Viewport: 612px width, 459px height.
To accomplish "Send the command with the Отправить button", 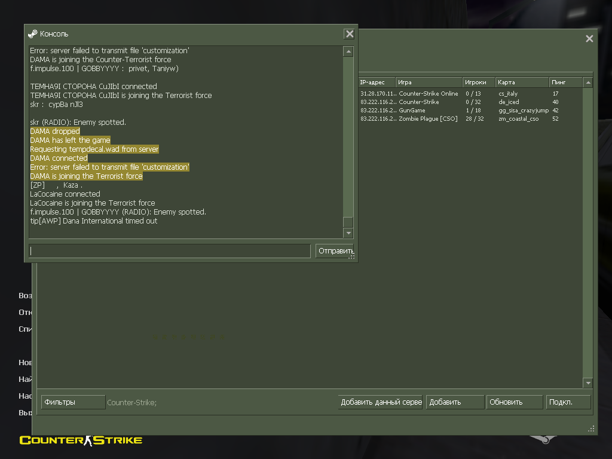I will tap(335, 251).
